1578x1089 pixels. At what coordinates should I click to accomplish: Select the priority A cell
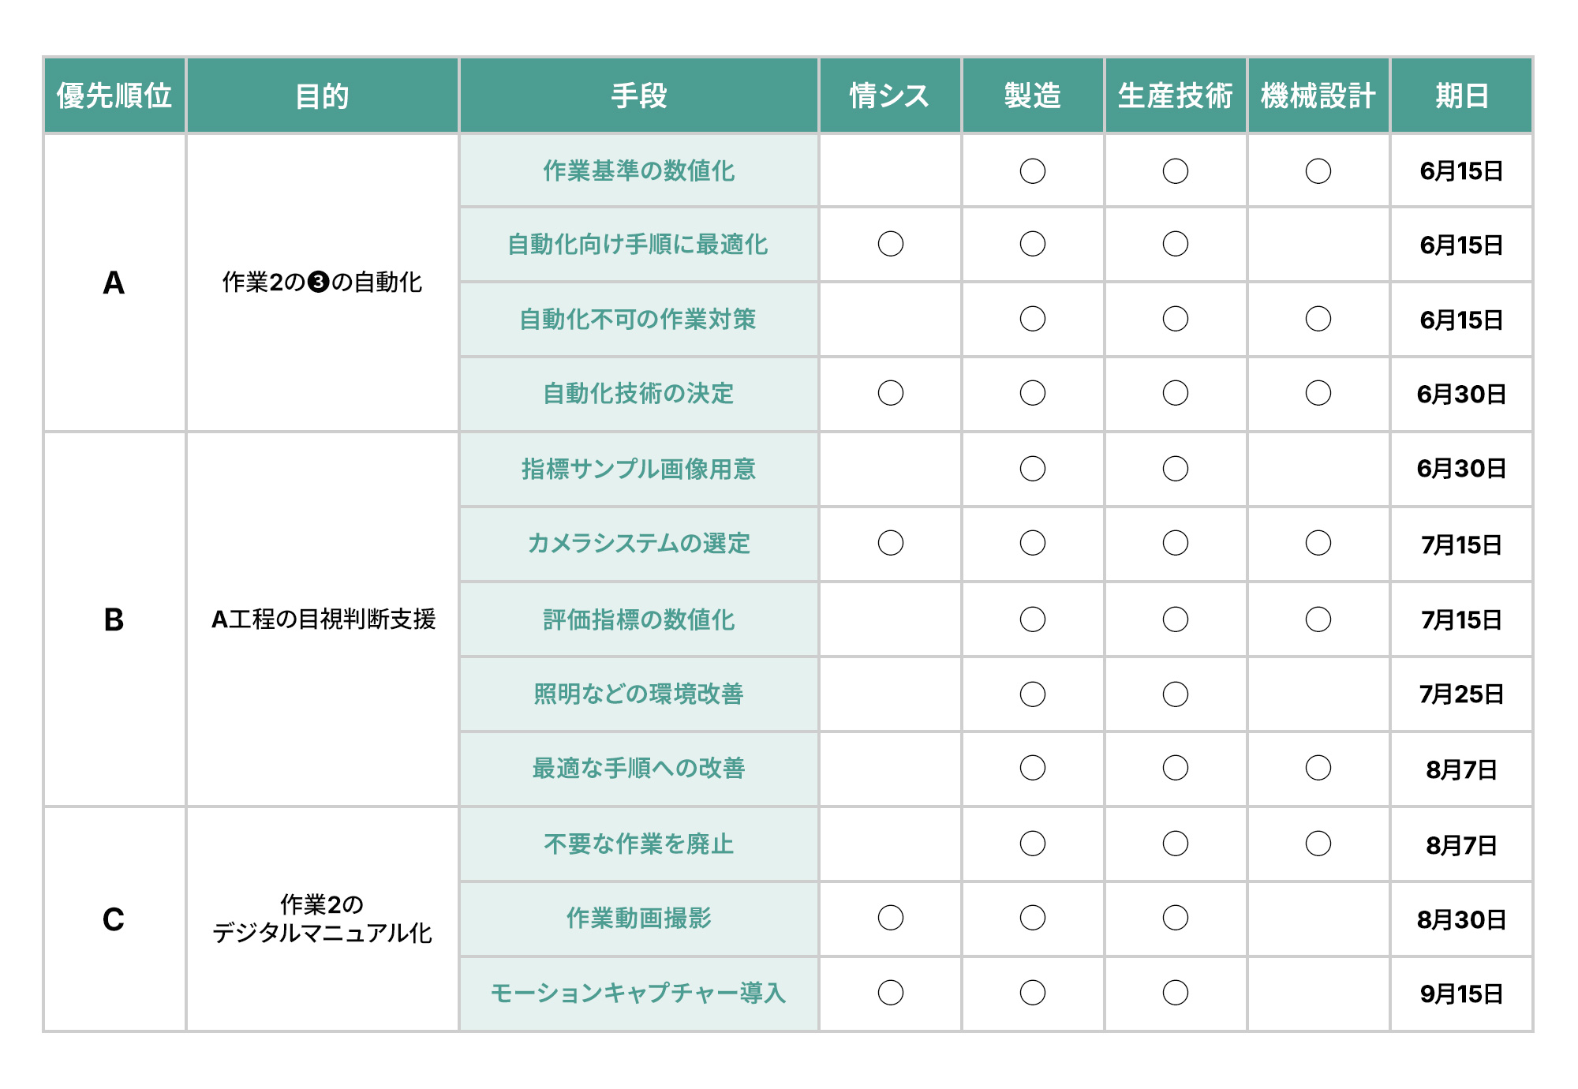114,283
